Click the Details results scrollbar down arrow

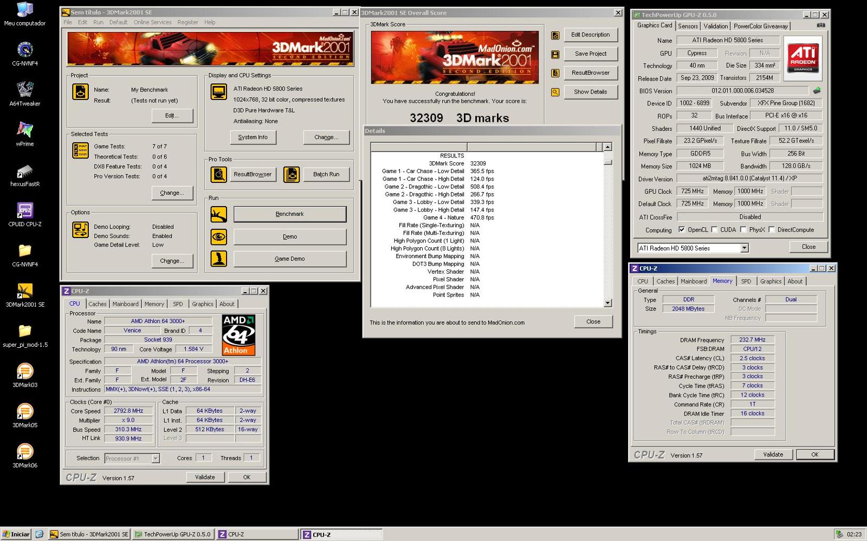coord(607,303)
